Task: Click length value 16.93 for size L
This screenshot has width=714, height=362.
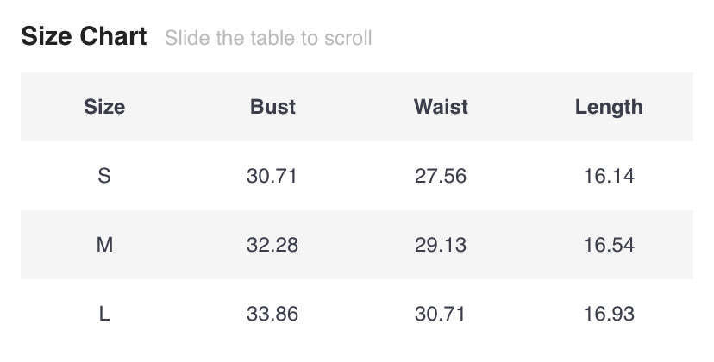Action: (609, 314)
